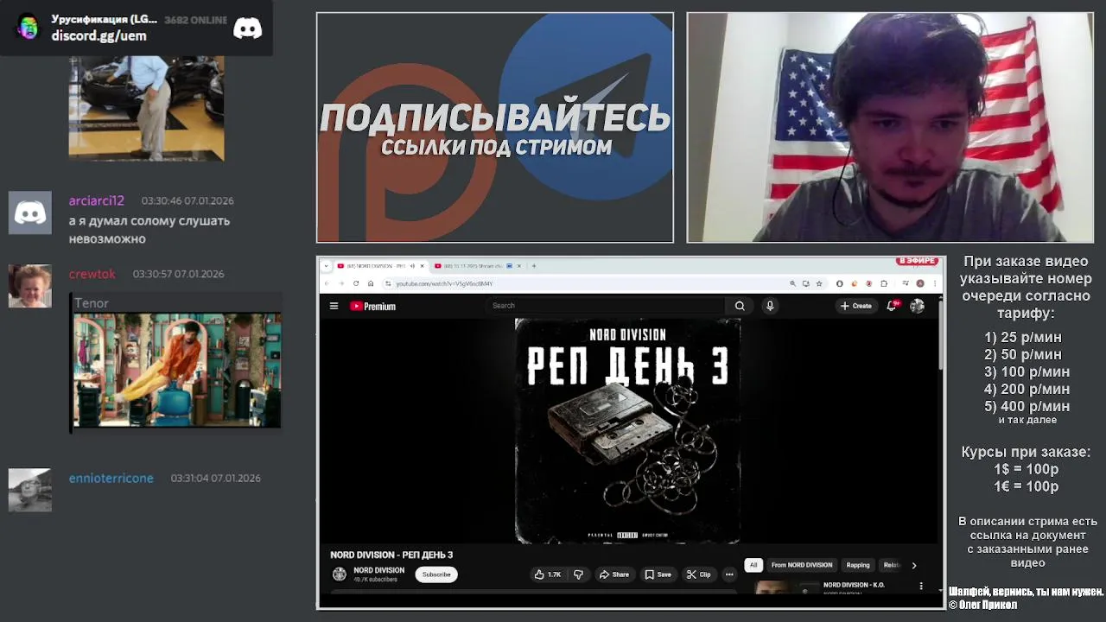1106x622 pixels.
Task: Like the video with thumbs-up button
Action: (548, 574)
